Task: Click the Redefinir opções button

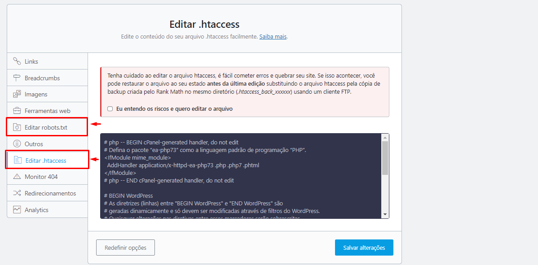Action: tap(125, 248)
